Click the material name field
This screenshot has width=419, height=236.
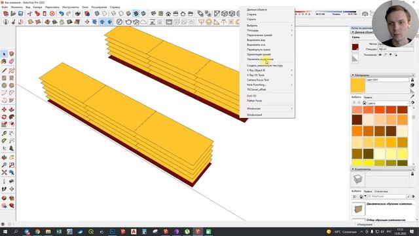click(x=387, y=80)
